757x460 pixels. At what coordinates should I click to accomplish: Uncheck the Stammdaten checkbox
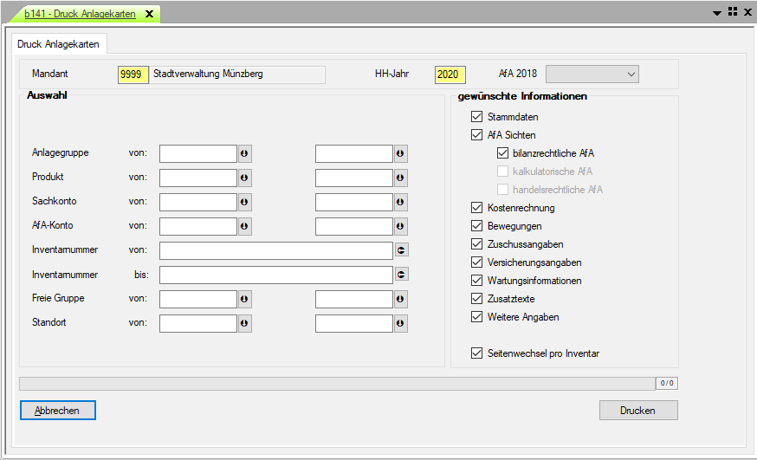[476, 117]
